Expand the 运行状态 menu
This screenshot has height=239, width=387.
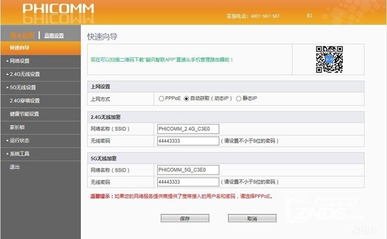tap(41, 141)
